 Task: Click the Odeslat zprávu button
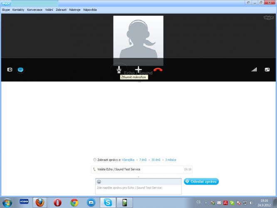201,181
